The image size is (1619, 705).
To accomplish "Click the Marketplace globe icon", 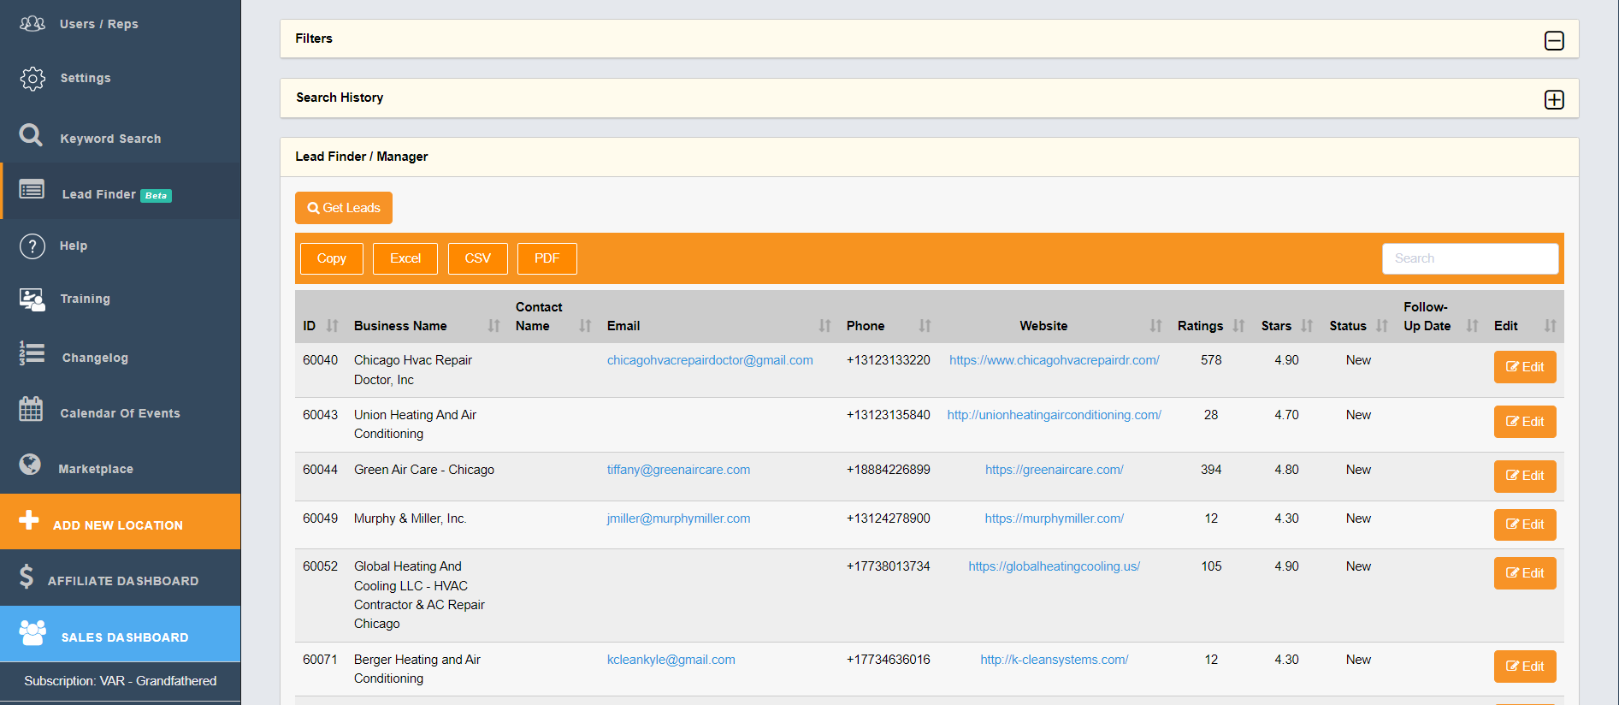I will pyautogui.click(x=30, y=465).
